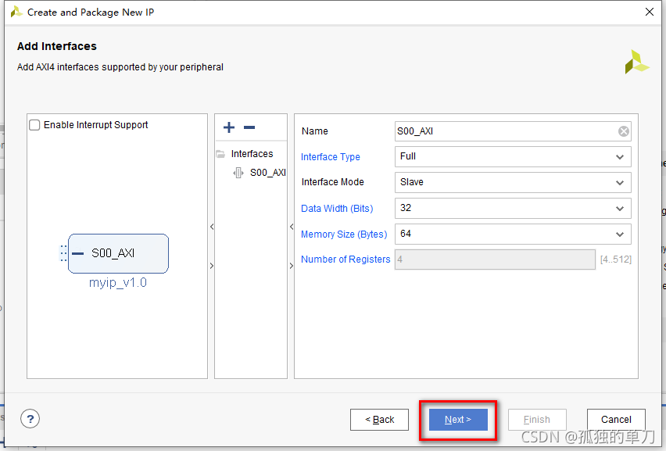This screenshot has width=666, height=451.
Task: Select the Interfaces root tree node
Action: [x=252, y=154]
